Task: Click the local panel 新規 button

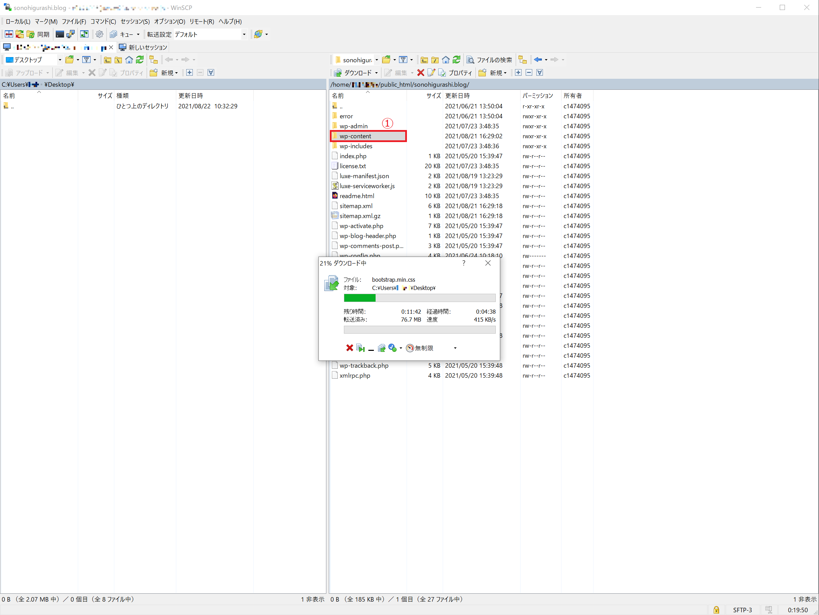Action: pyautogui.click(x=164, y=73)
